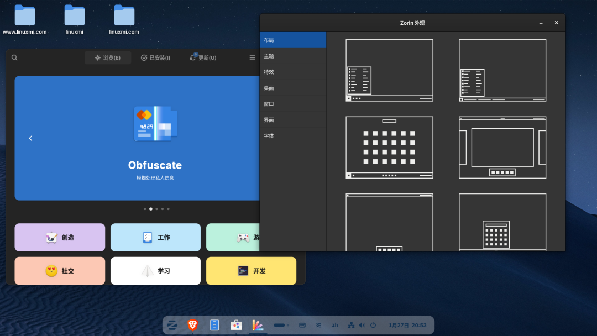Switch to the 已安装 tab in the store
This screenshot has width=597, height=336.
[155, 57]
